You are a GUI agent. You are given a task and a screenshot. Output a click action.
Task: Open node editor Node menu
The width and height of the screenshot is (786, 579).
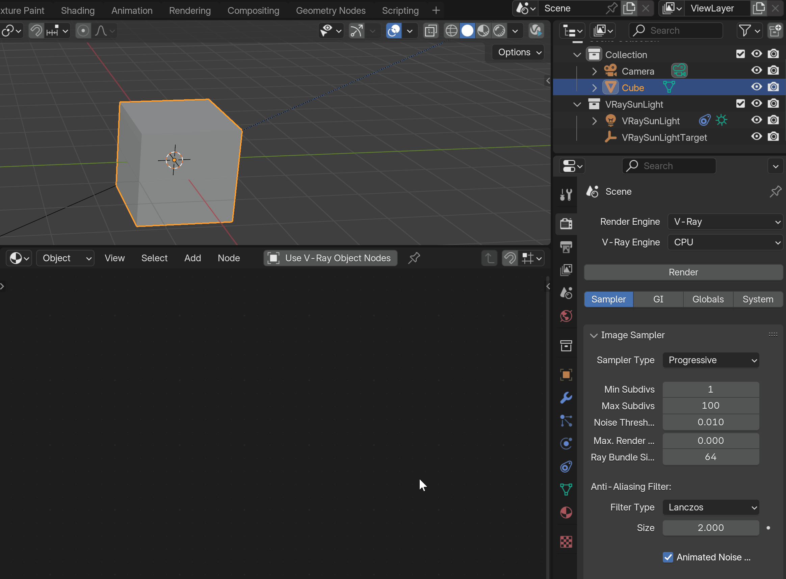tap(229, 258)
